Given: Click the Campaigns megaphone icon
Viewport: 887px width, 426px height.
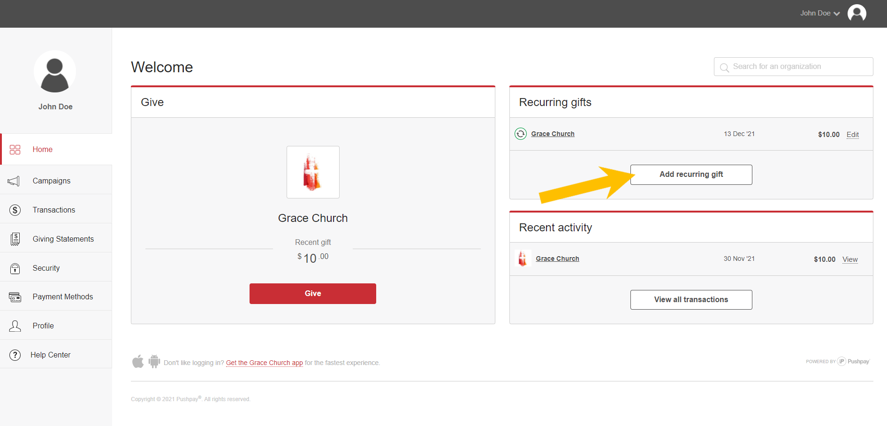Looking at the screenshot, I should pos(14,181).
